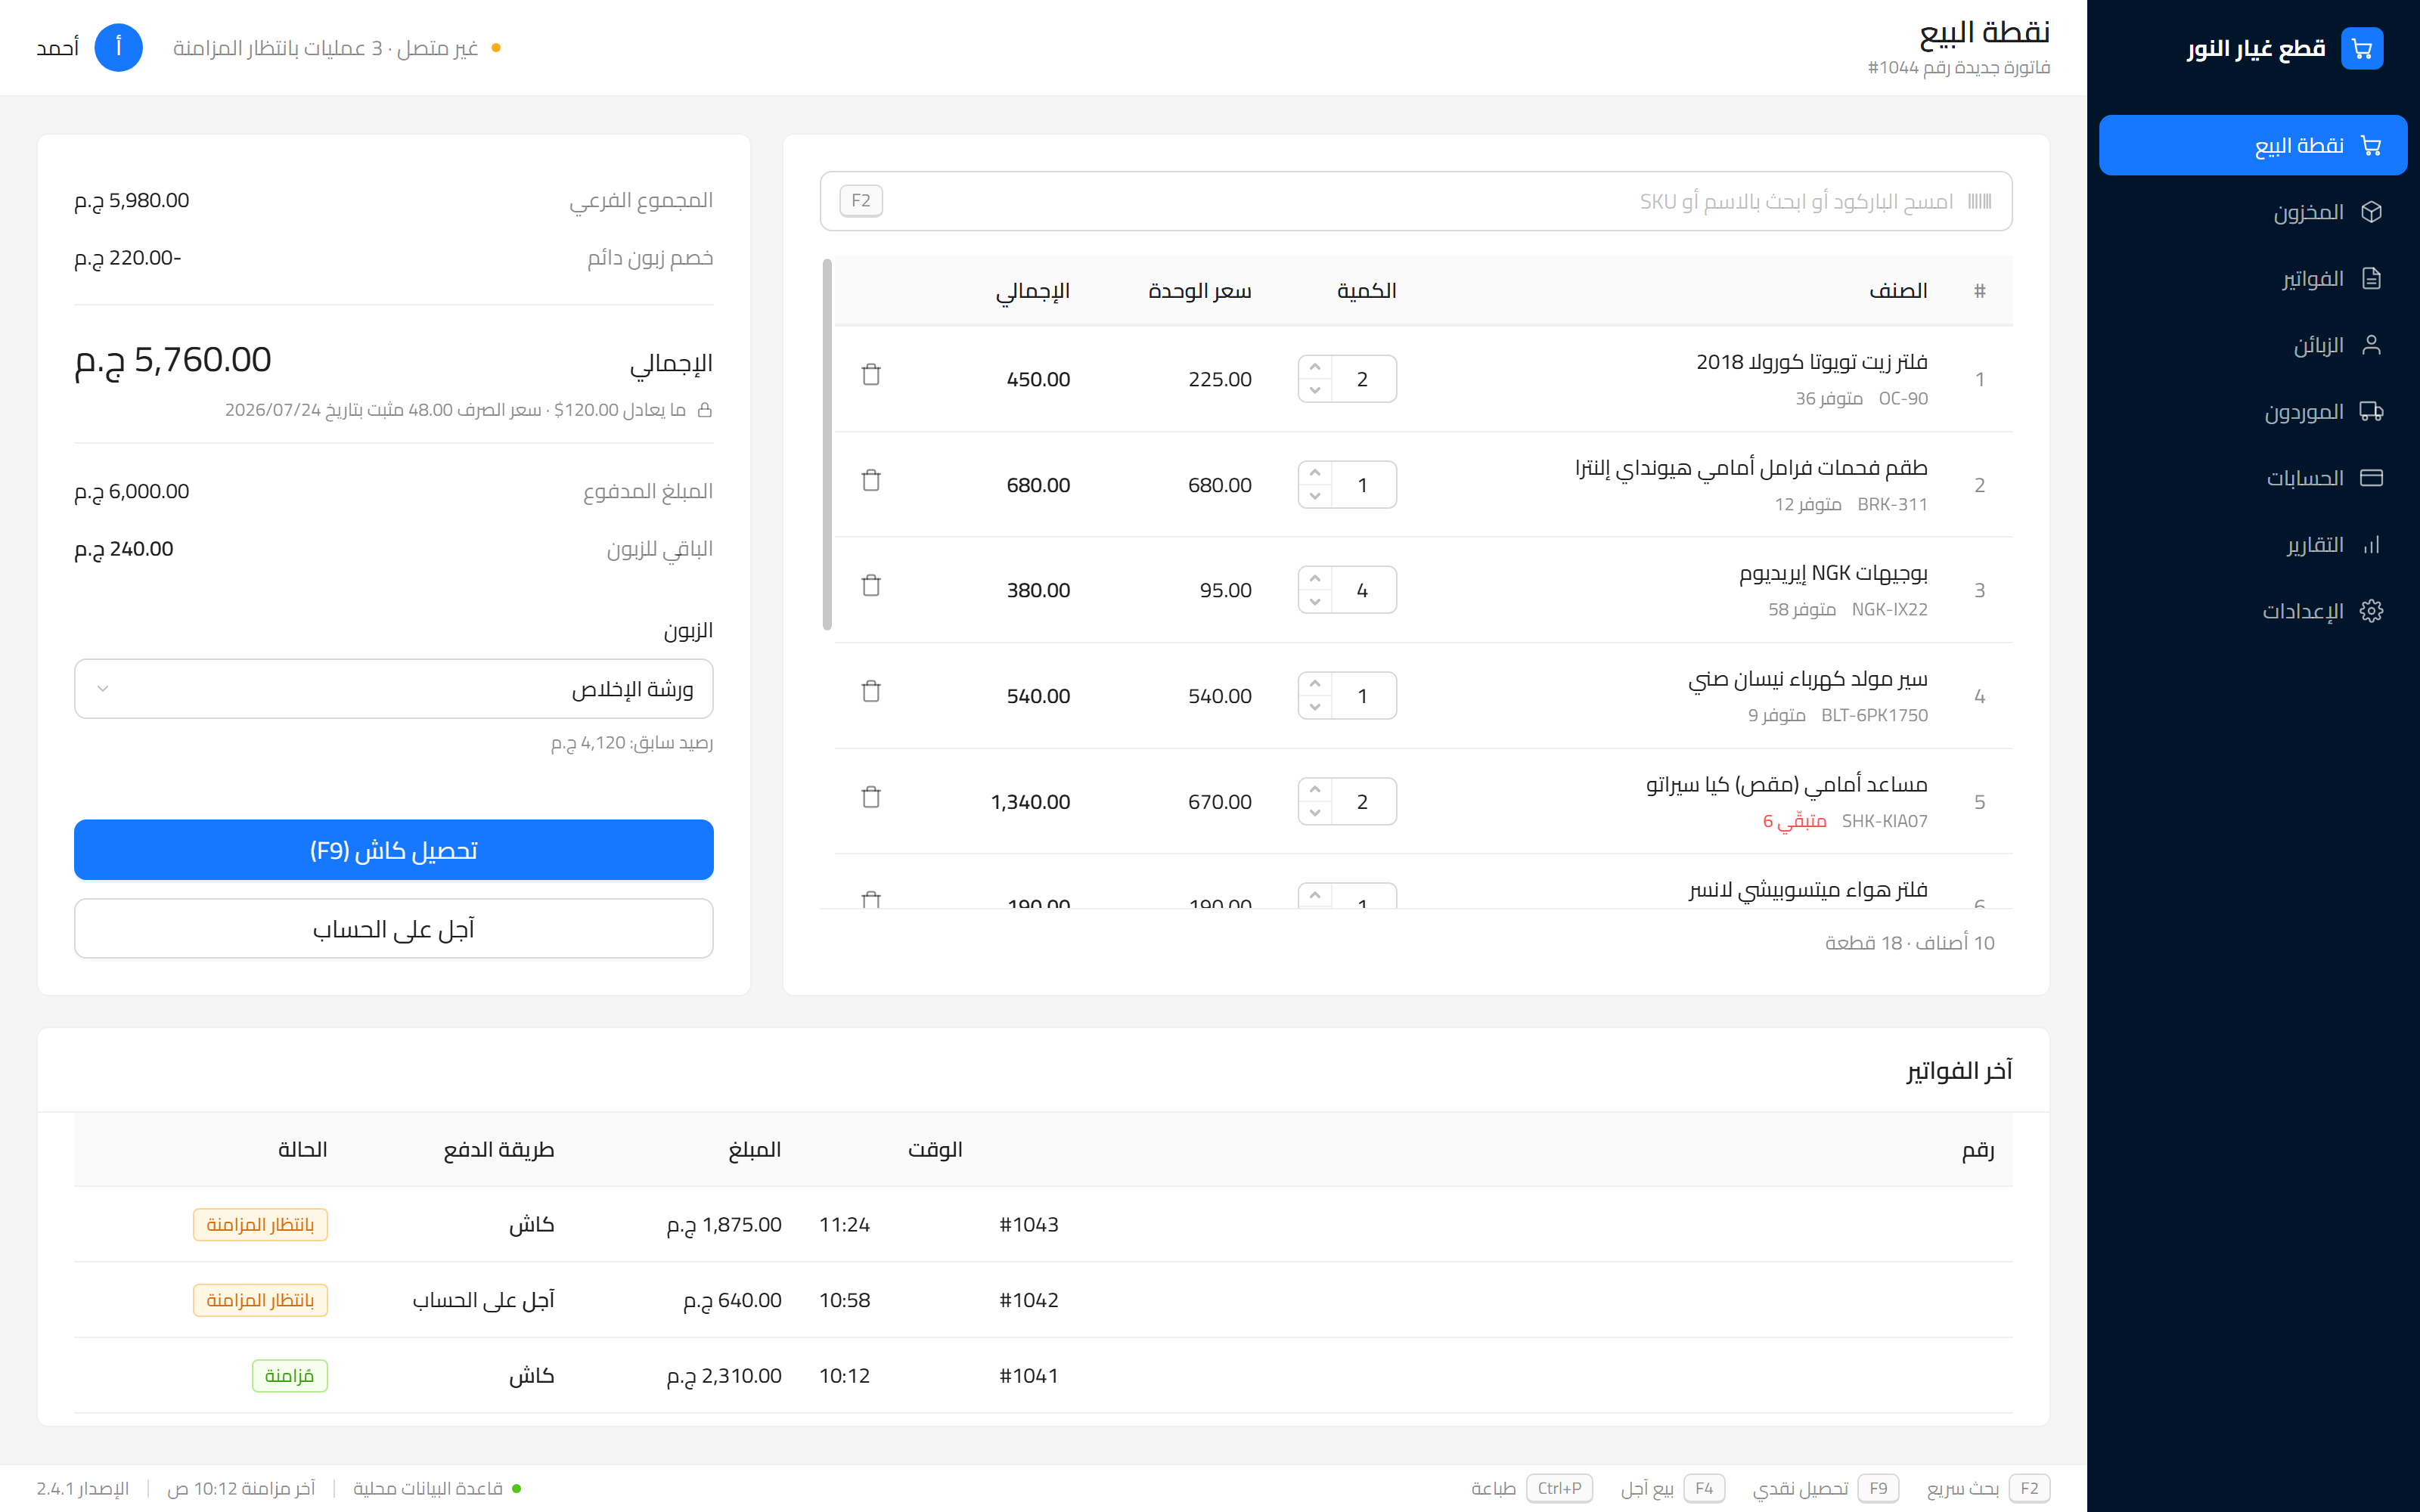Viewport: 2420px width, 1512px height.
Task: Navigate to الحسابات
Action: click(2253, 478)
